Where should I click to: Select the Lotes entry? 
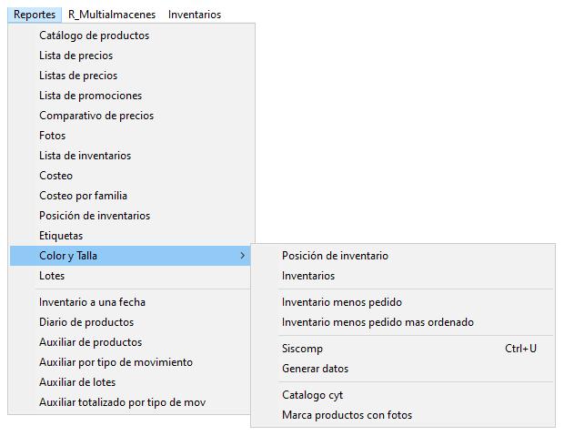[x=132, y=276]
